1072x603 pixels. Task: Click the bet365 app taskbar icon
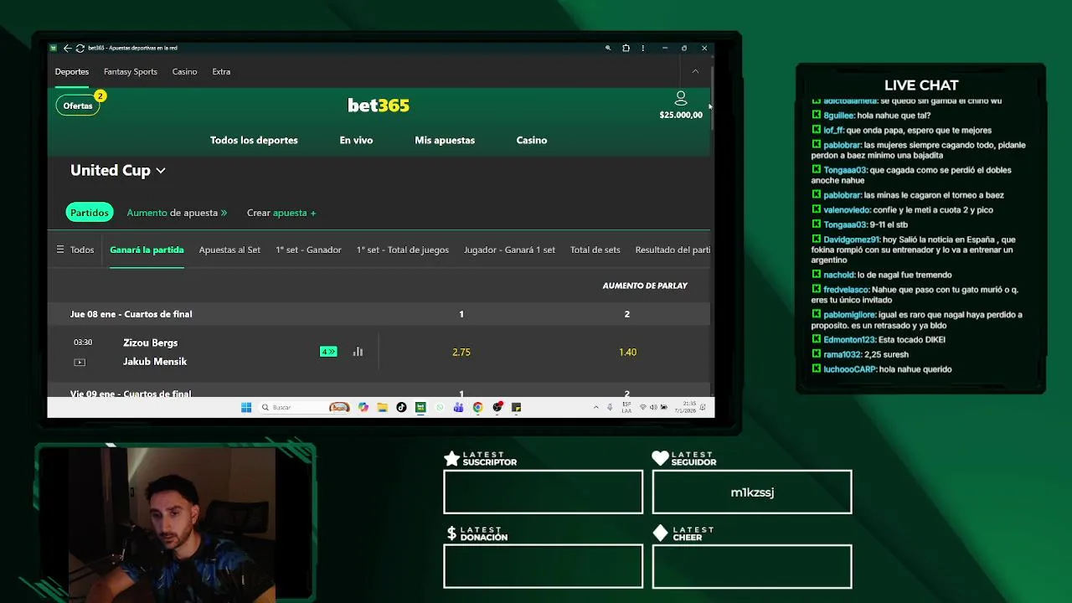tap(420, 407)
